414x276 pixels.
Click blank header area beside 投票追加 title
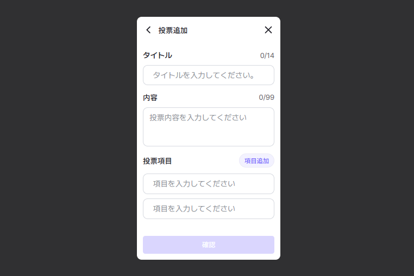(x=226, y=30)
